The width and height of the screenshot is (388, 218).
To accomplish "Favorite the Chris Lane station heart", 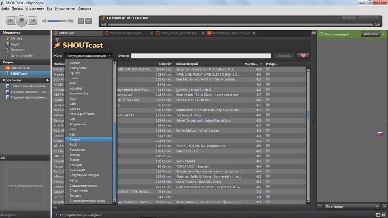I will point(268,151).
